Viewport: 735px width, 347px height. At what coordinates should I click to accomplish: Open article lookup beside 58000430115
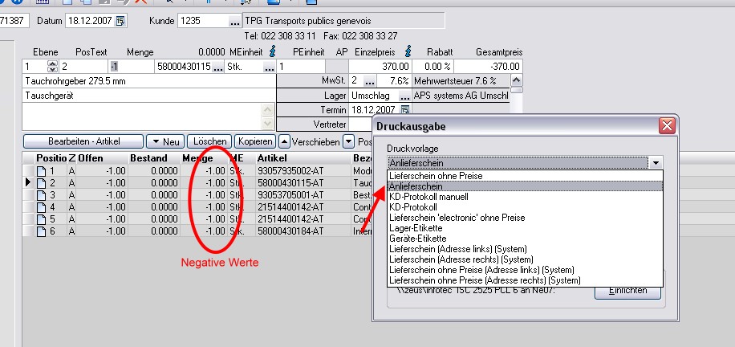click(x=217, y=67)
